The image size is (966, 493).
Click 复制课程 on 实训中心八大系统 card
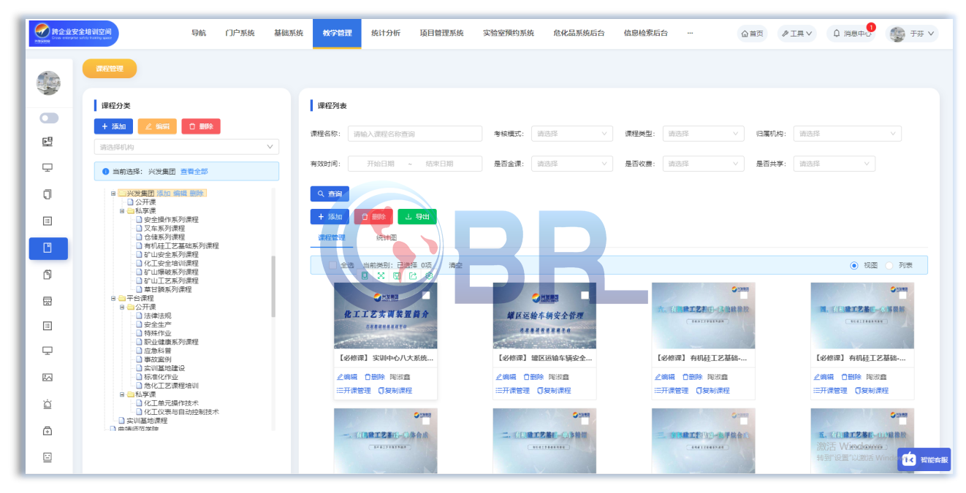[395, 391]
